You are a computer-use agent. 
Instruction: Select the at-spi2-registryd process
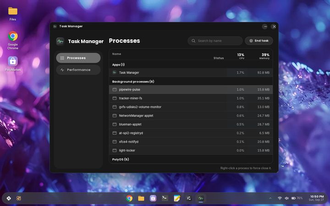point(191,133)
